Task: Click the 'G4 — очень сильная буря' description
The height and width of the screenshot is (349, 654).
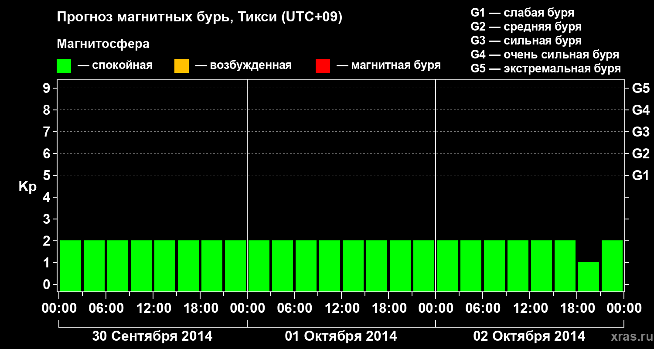Action: click(x=545, y=55)
